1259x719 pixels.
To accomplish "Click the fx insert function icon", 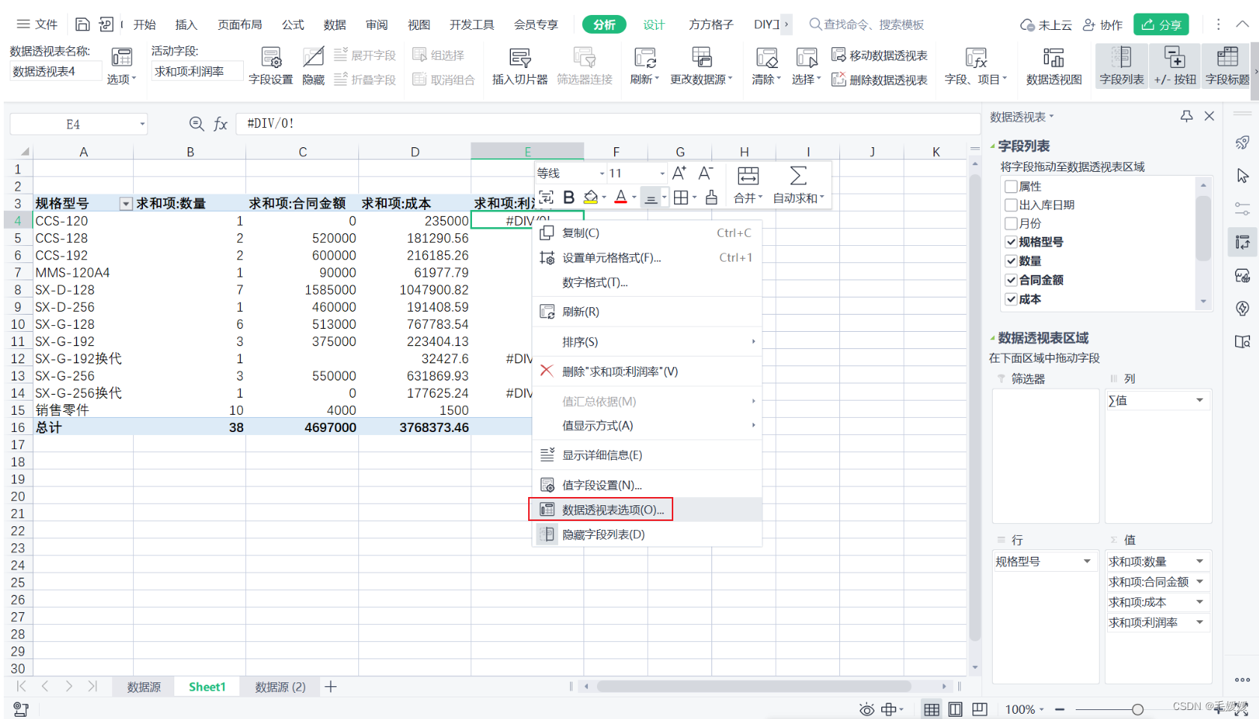I will pos(221,124).
